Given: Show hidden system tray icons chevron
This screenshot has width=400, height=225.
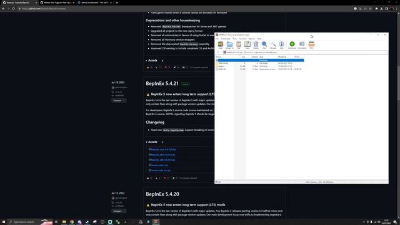Looking at the screenshot, I should tap(364, 222).
